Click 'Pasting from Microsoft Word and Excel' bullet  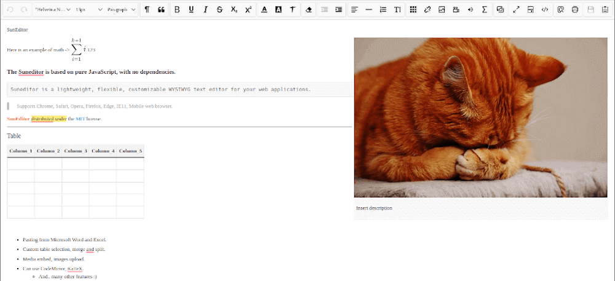65,239
